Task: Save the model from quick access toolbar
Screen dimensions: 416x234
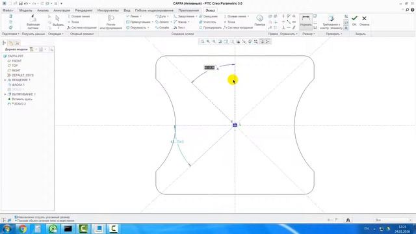Action: [21, 3]
